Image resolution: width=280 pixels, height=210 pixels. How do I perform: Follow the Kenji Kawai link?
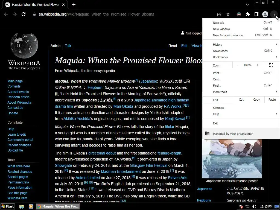pos(175,119)
